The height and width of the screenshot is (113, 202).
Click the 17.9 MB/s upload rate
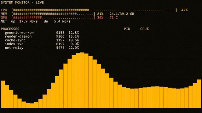click(28, 21)
